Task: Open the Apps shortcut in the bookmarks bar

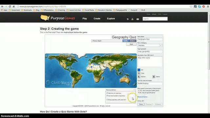Action: [x=4, y=10]
